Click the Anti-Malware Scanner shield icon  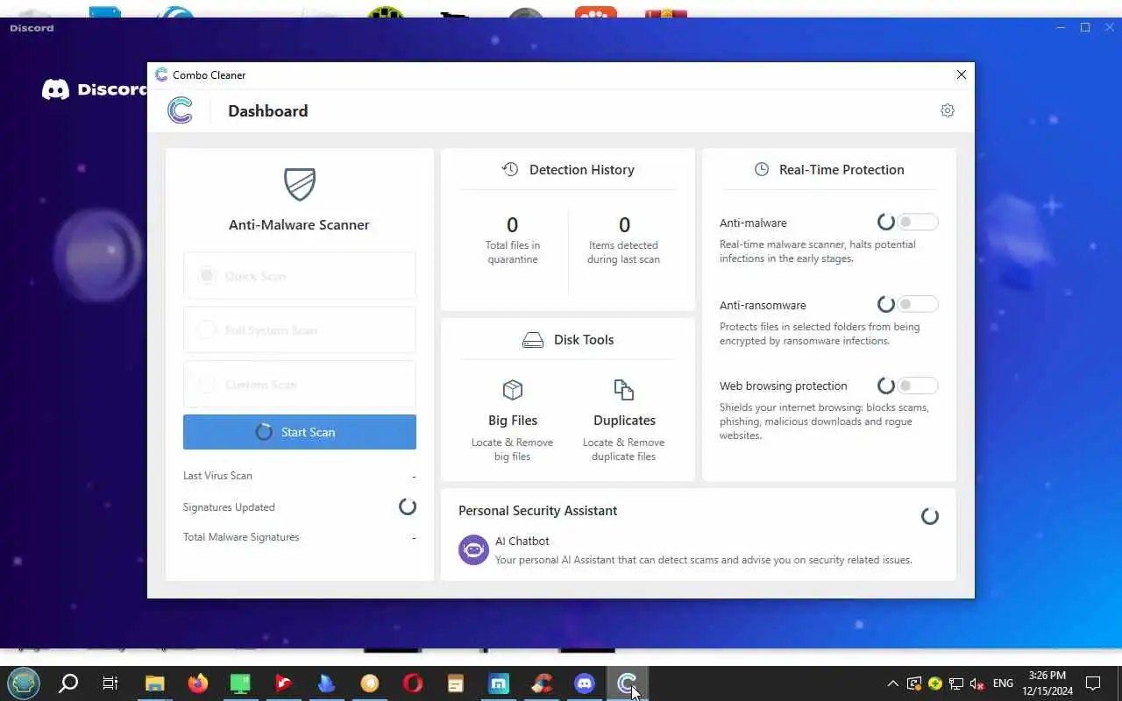[x=300, y=184]
